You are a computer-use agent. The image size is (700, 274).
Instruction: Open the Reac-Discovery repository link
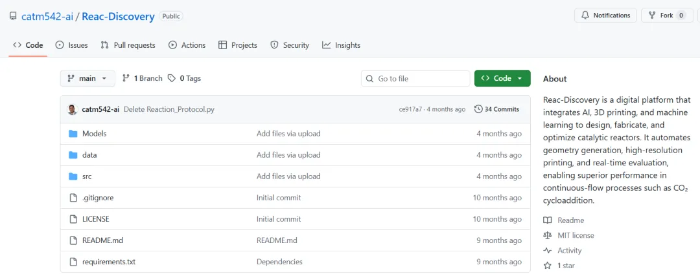118,16
